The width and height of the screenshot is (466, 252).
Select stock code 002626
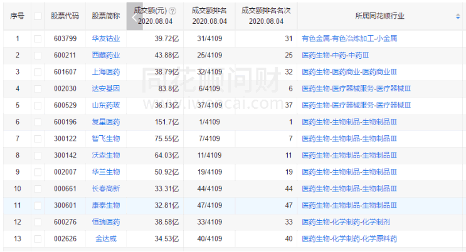tap(65, 239)
